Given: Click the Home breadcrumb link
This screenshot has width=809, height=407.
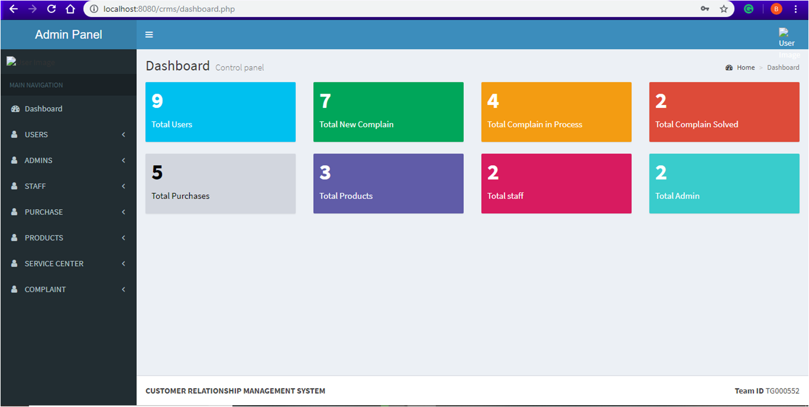Looking at the screenshot, I should [746, 68].
